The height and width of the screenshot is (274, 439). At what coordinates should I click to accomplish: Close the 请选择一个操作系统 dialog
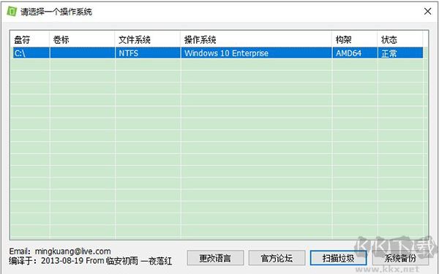click(x=427, y=12)
